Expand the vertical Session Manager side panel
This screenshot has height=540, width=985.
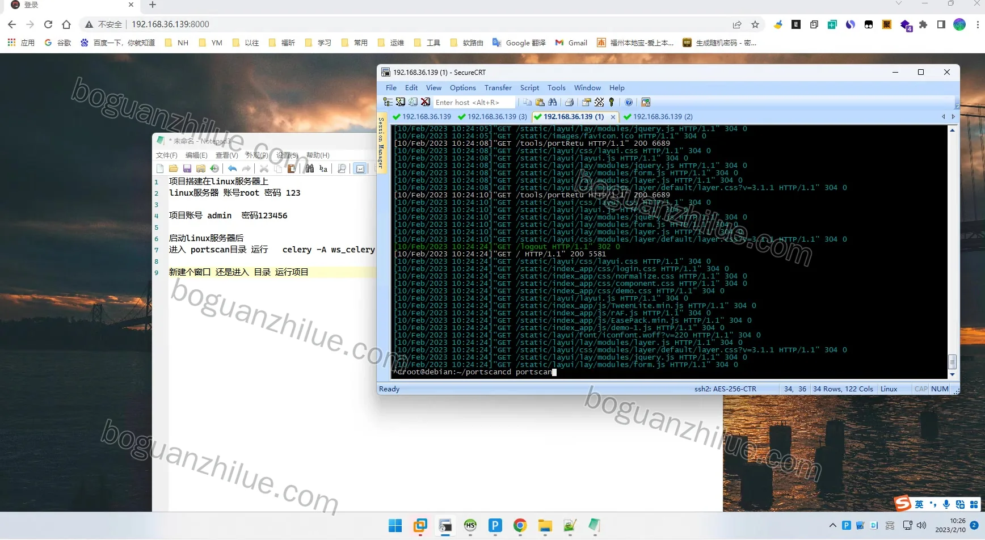point(381,143)
